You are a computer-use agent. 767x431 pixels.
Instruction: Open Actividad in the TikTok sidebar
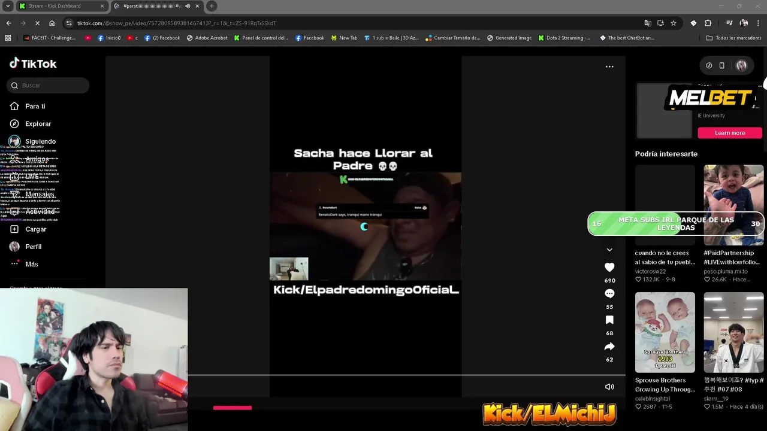pyautogui.click(x=40, y=212)
